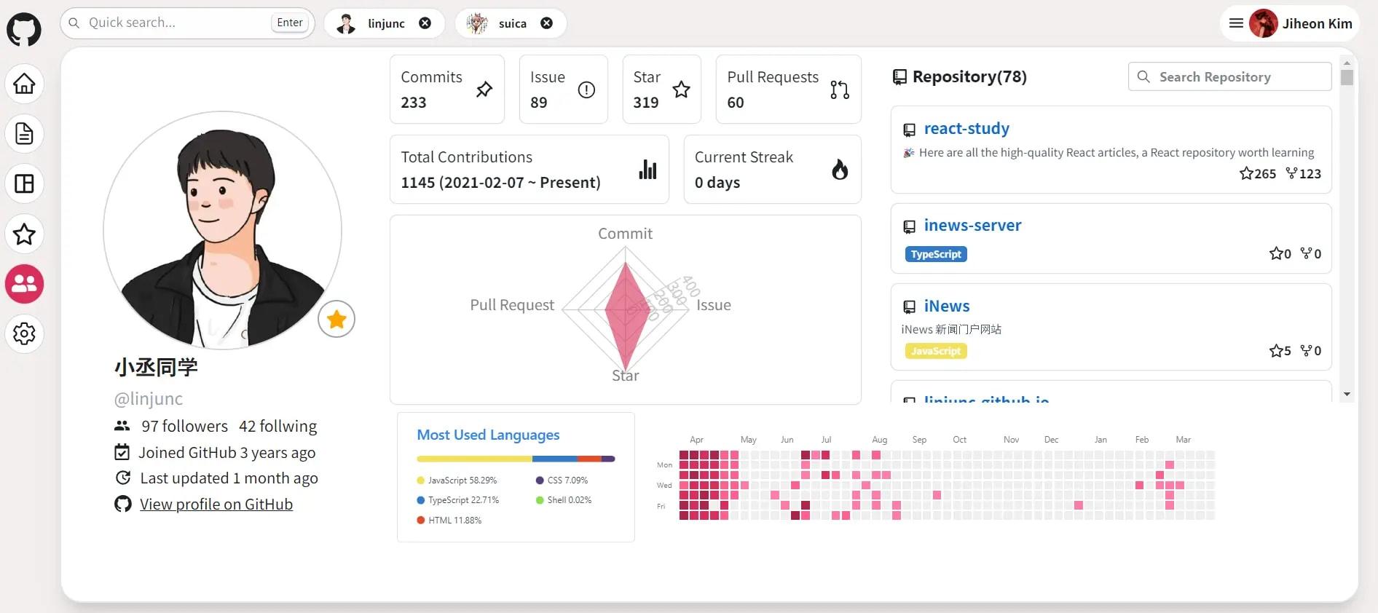Click the Pull Requests git icon
The image size is (1378, 613).
(x=840, y=90)
